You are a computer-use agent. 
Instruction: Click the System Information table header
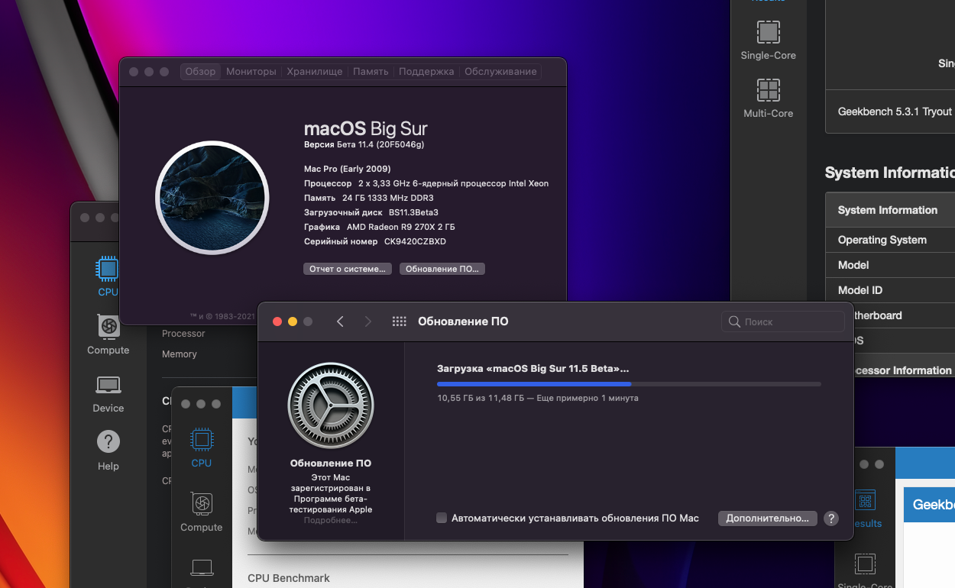890,210
